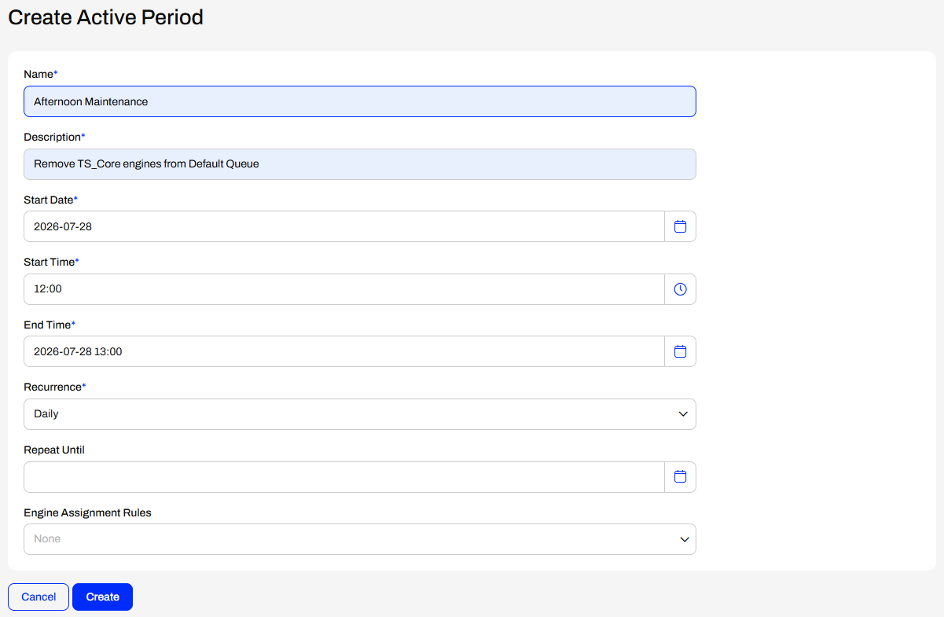Click the Cancel button
Viewport: 944px width, 617px height.
(x=39, y=597)
